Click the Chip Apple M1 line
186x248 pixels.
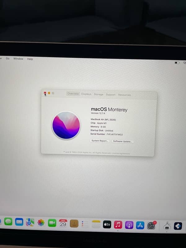[99, 123]
